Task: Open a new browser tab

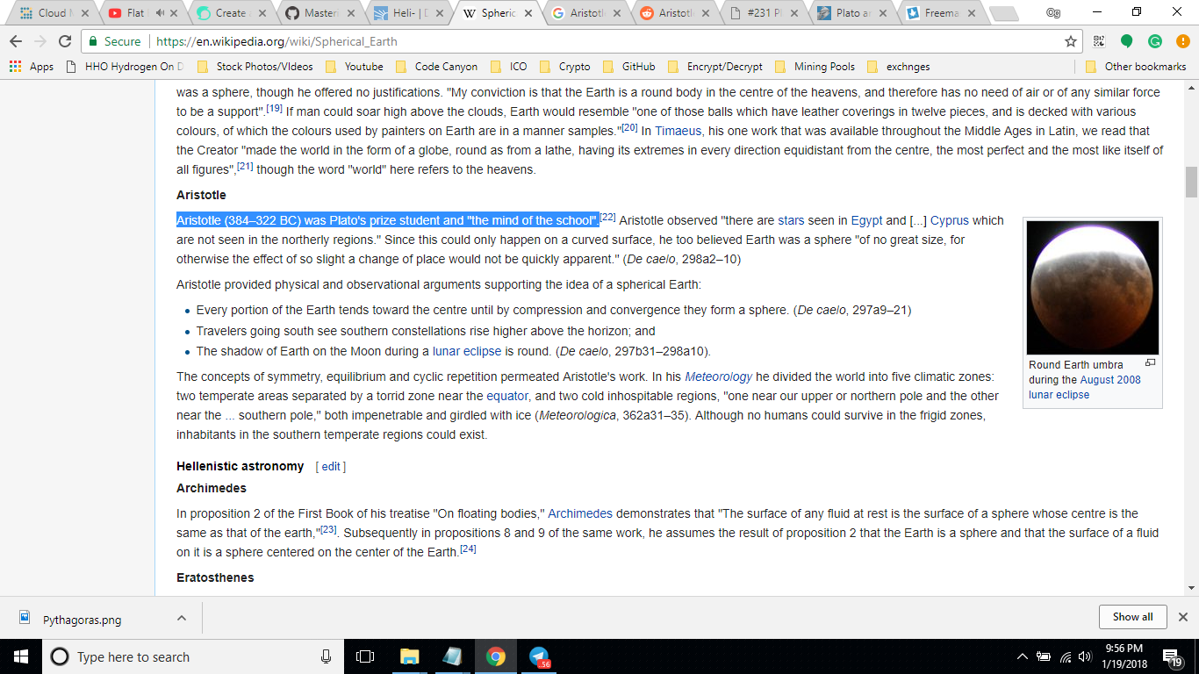Action: point(1003,14)
